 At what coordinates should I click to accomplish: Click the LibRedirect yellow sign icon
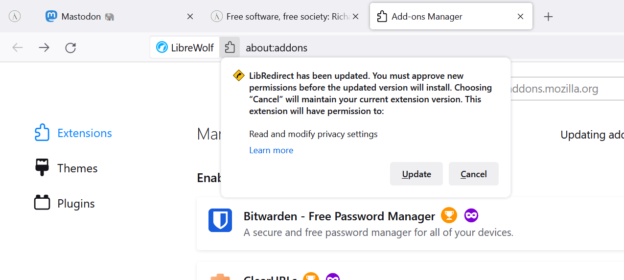[x=239, y=76]
